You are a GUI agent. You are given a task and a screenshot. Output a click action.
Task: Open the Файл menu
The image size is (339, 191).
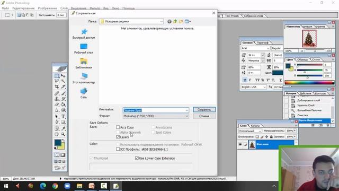[x=5, y=8]
